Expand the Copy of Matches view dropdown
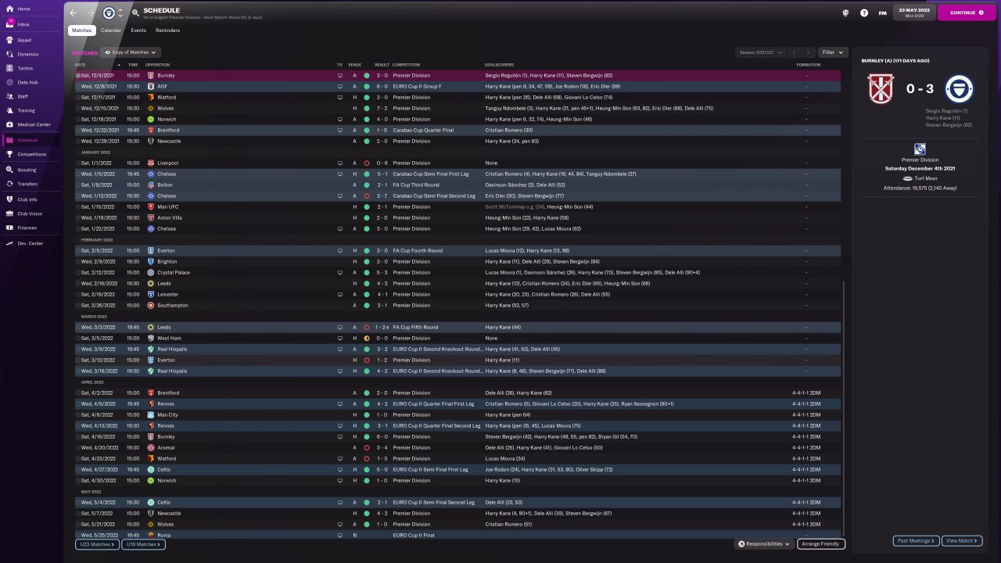The image size is (1001, 563). tap(131, 52)
